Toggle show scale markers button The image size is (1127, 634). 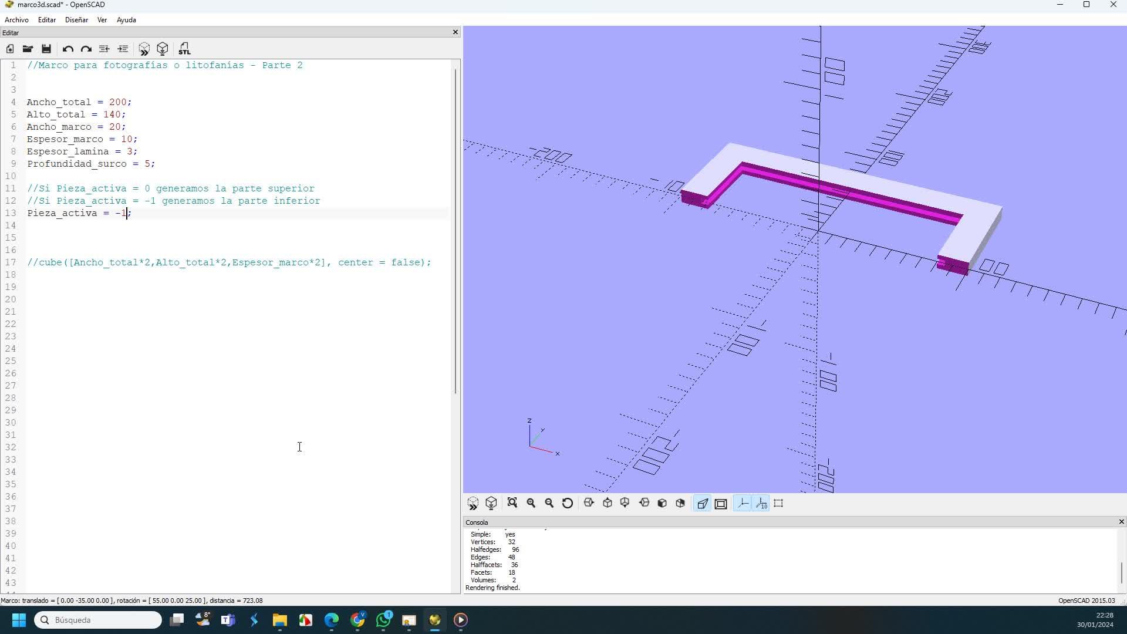pos(762,503)
